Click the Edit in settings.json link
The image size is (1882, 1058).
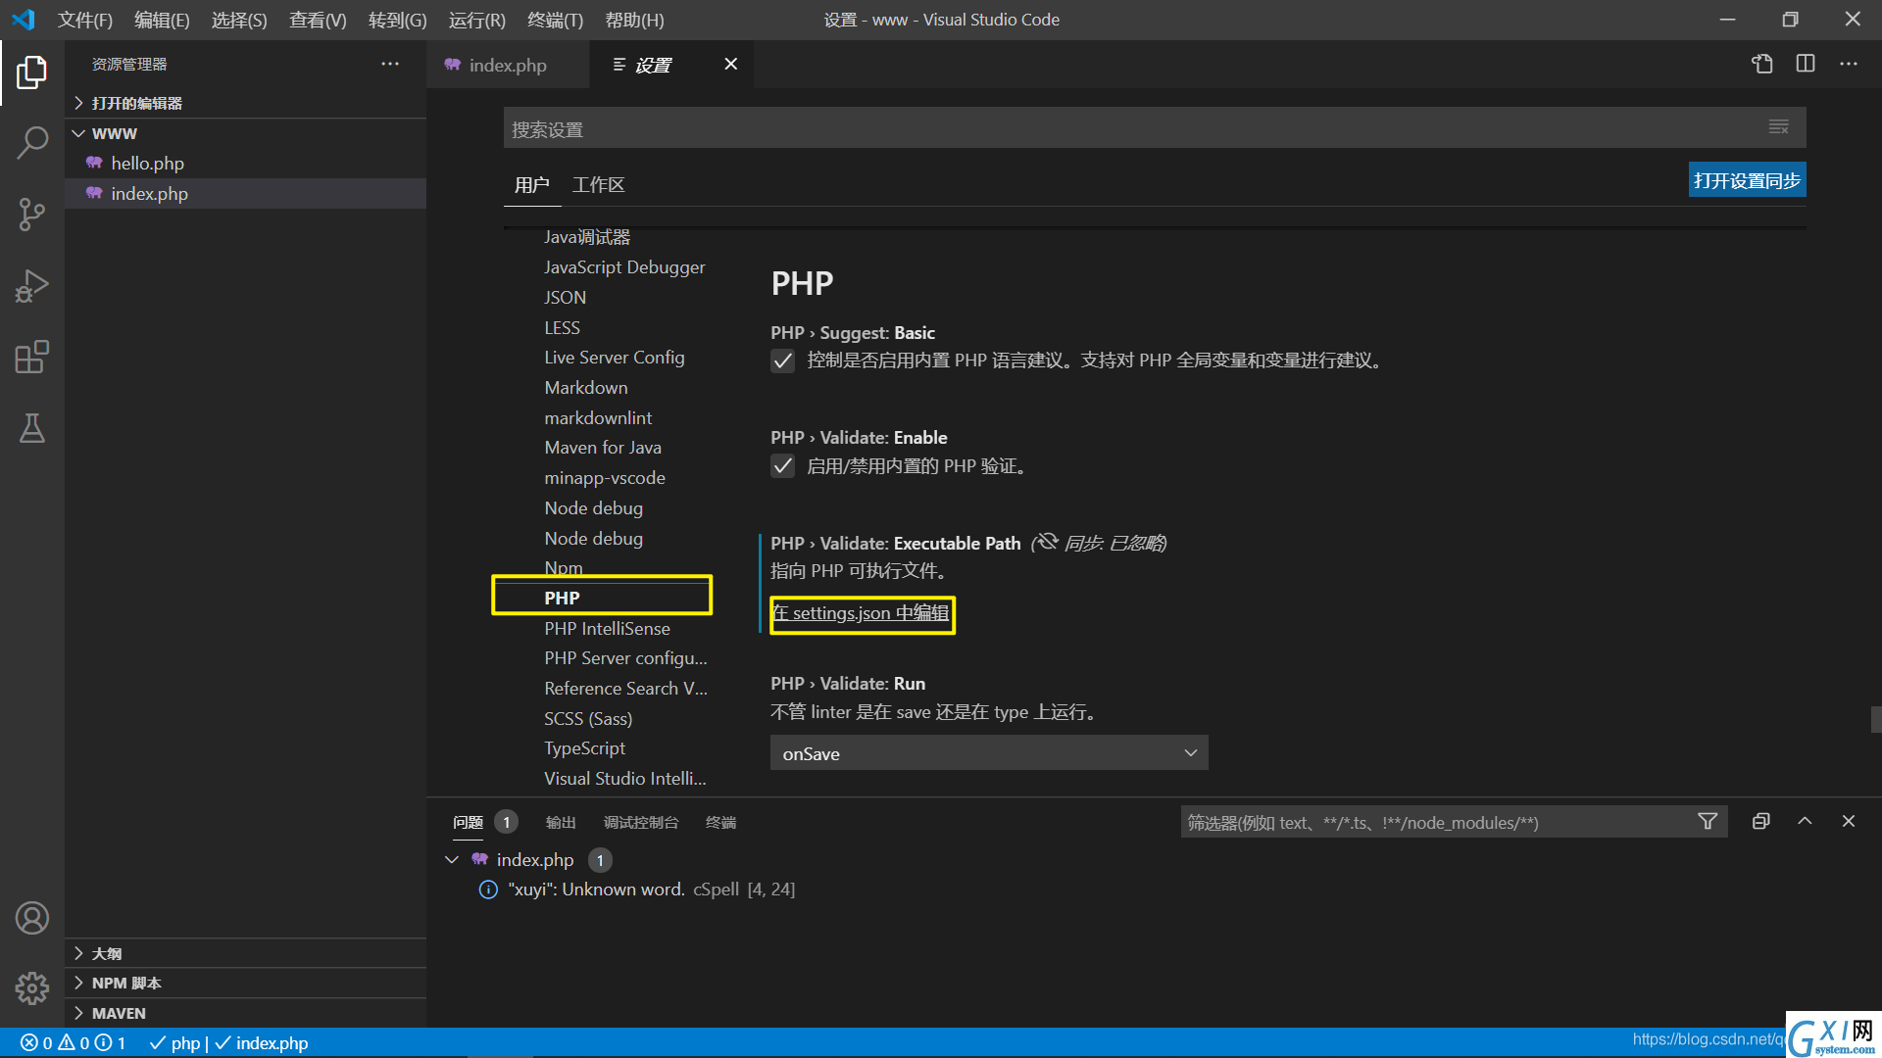point(861,613)
